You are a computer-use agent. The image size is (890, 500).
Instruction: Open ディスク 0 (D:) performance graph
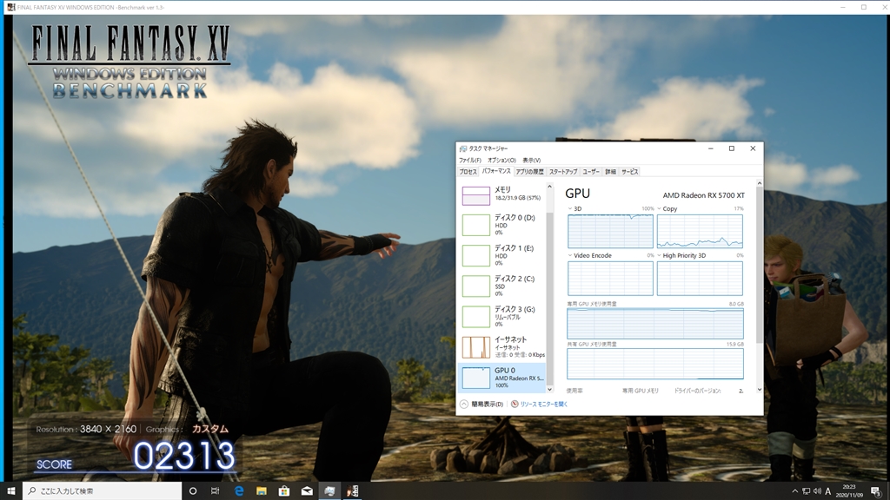(501, 225)
